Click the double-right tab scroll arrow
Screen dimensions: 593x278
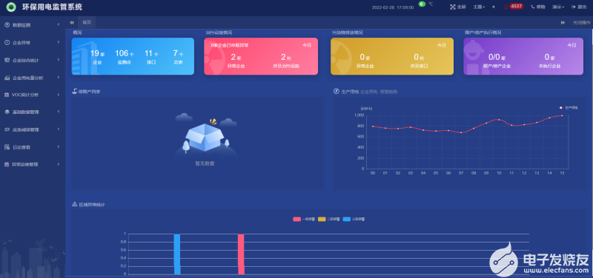[x=563, y=23]
